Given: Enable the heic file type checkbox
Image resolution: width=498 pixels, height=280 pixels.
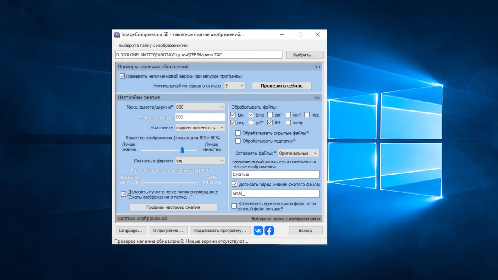Looking at the screenshot, I should coord(307,115).
